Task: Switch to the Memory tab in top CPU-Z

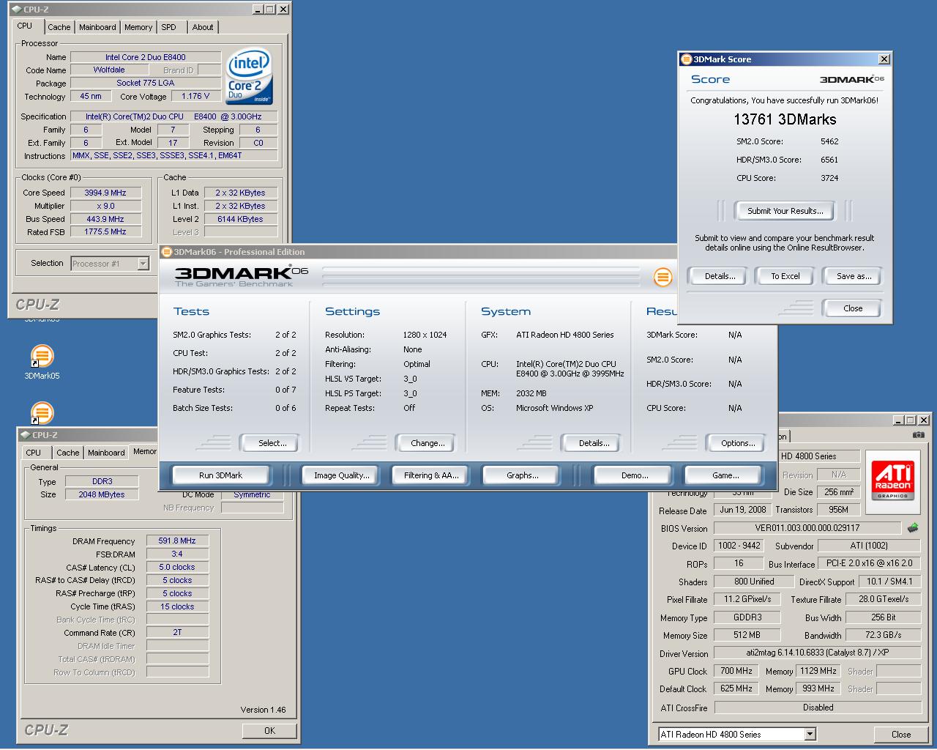Action: tap(138, 27)
